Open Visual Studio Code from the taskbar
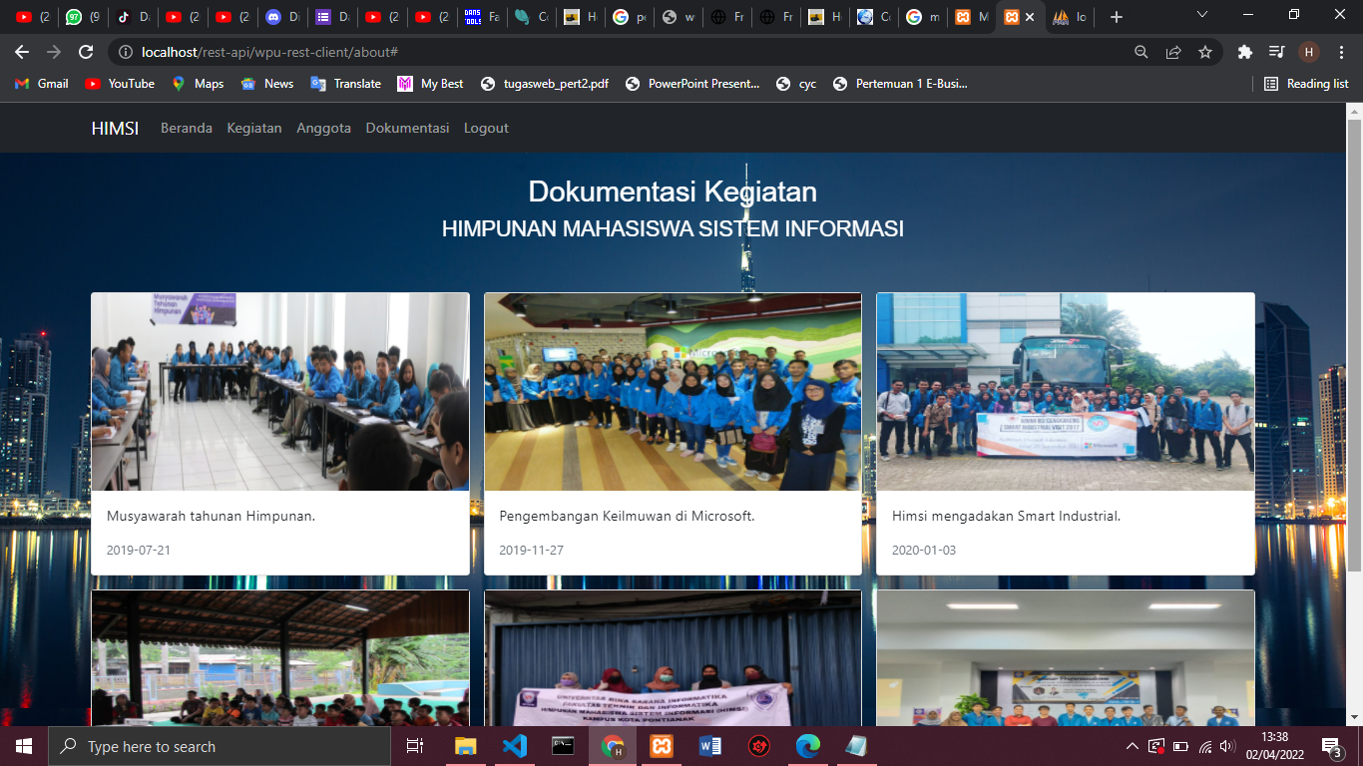Screen dimensions: 1363x766 (514, 746)
